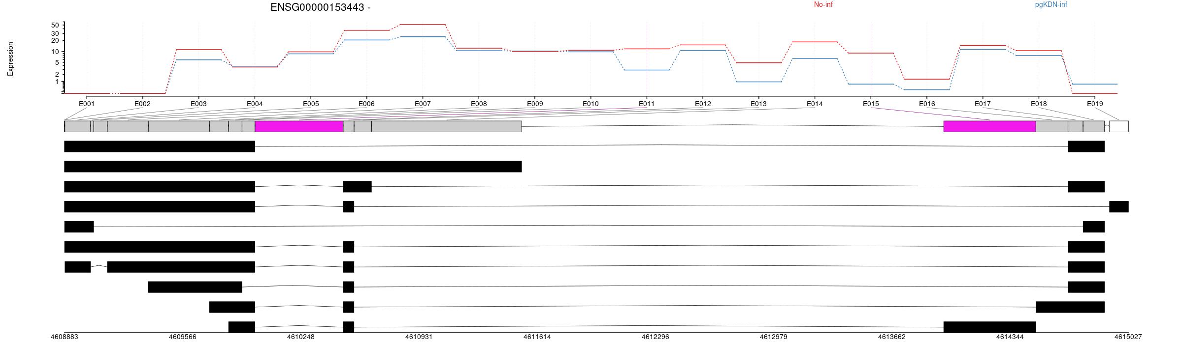This screenshot has width=1182, height=344.
Task: Click exon label E014
Action: [x=815, y=104]
